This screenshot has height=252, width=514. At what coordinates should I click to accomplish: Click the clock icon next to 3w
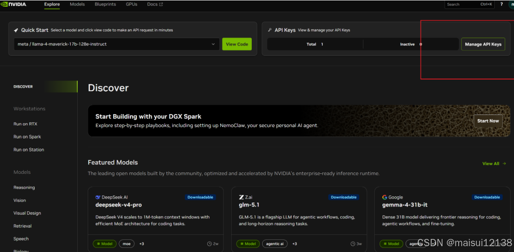(x=353, y=244)
